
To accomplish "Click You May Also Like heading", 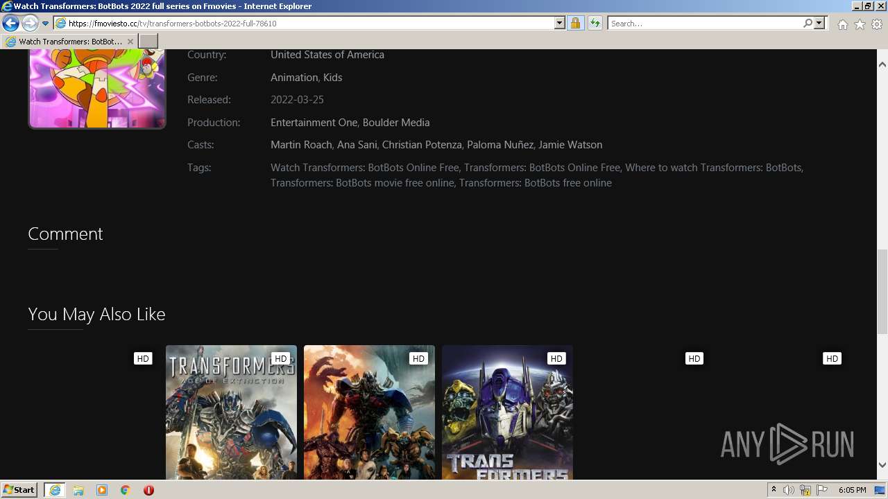I will click(x=96, y=315).
